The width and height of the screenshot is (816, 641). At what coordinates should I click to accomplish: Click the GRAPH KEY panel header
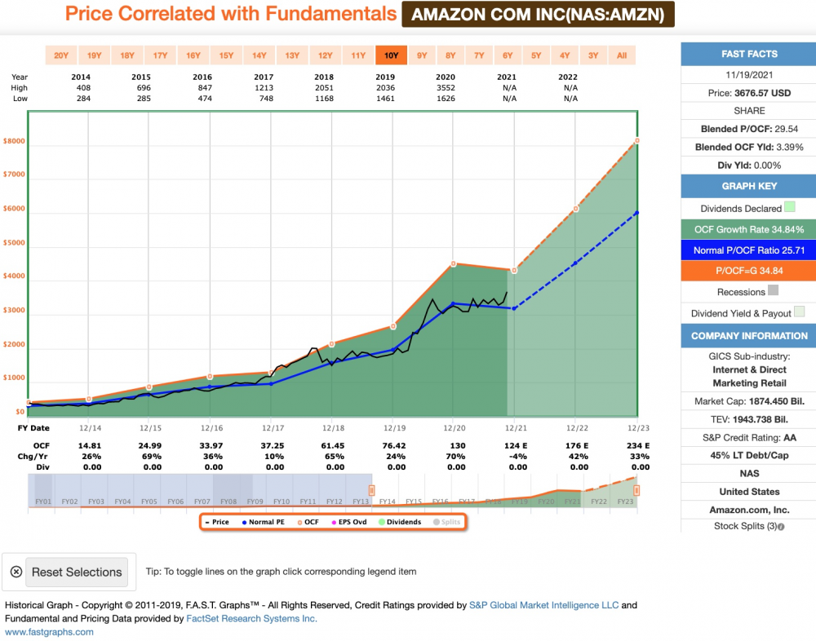pos(748,186)
